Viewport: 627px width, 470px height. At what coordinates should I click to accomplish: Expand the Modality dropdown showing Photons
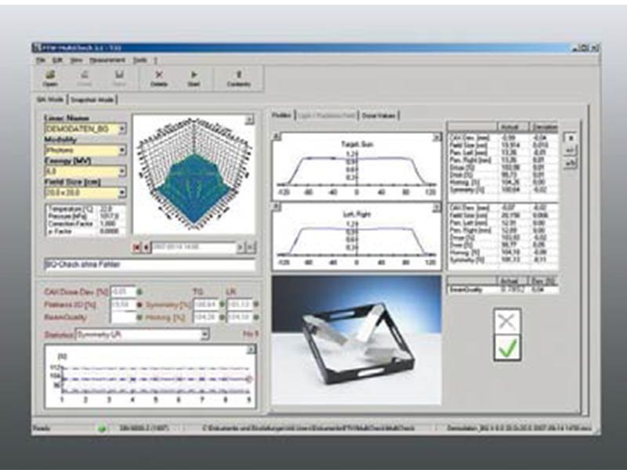pos(122,150)
